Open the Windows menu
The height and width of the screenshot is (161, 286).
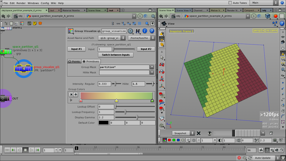(x=33, y=3)
